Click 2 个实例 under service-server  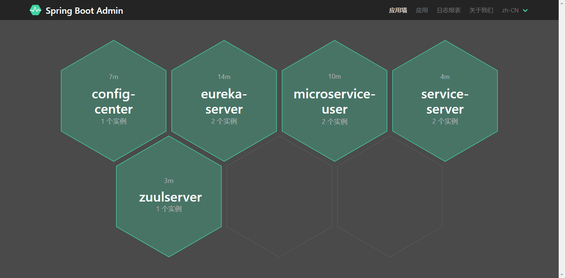[445, 121]
